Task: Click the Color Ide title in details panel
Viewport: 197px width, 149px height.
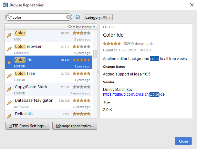Action: tap(113, 35)
